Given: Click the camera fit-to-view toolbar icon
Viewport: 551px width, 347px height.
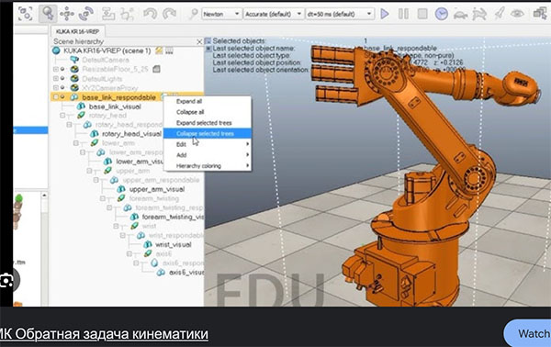Looking at the screenshot, I should [26, 14].
